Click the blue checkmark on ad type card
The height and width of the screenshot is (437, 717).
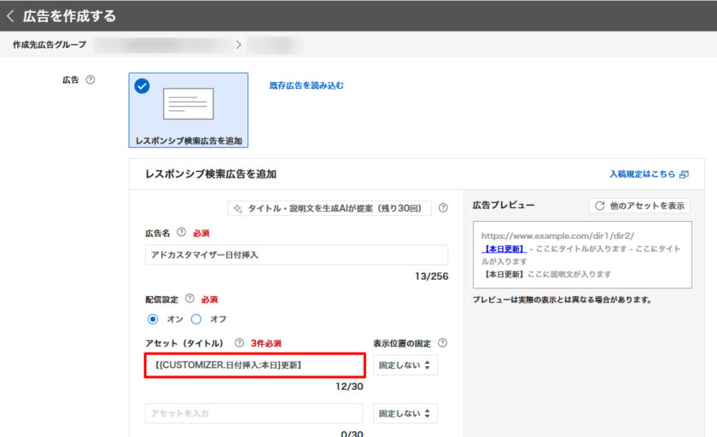[142, 85]
